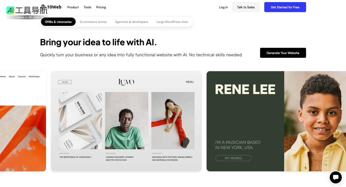Open the Large WordPress sites tab

coord(172,22)
